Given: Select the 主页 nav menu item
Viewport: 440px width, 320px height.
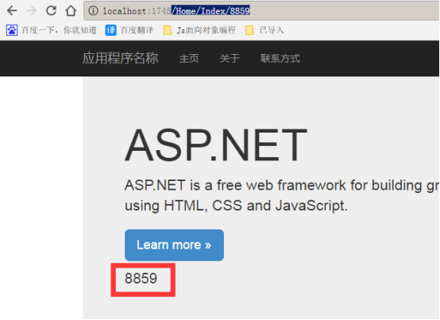Looking at the screenshot, I should coord(189,59).
